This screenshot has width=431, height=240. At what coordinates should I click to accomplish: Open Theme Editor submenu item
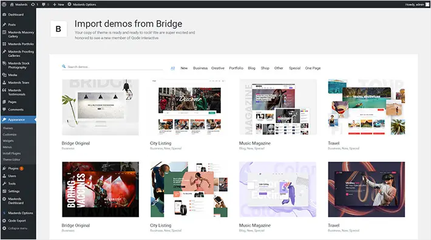click(x=12, y=160)
